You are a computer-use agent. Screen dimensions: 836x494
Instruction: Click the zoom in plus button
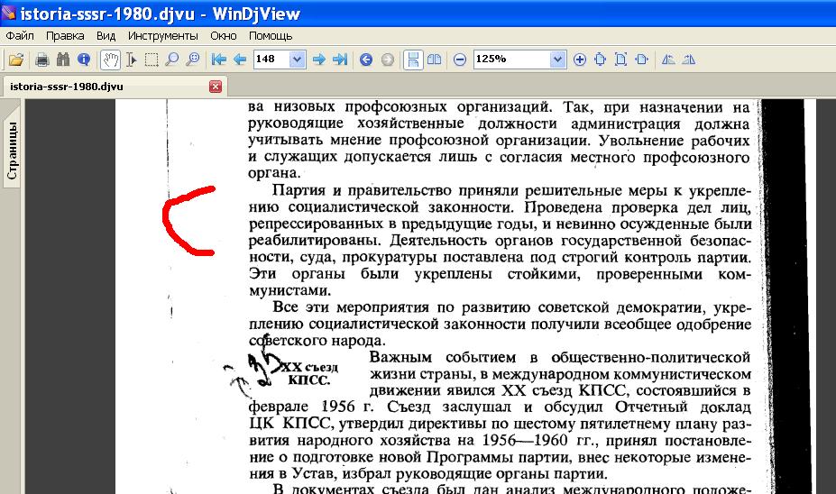(x=579, y=59)
